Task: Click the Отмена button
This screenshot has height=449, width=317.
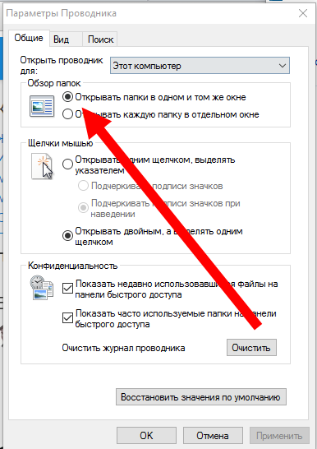Action: (x=213, y=436)
